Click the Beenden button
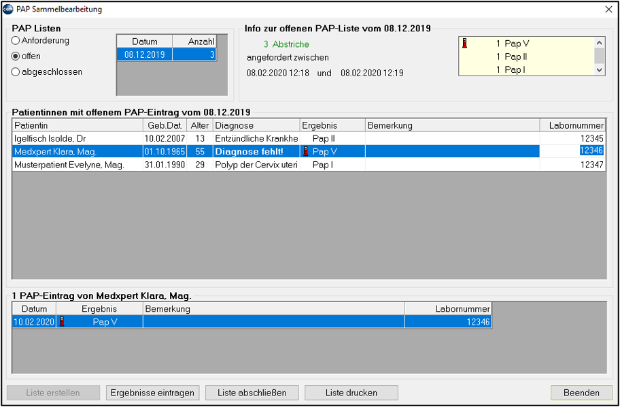The height and width of the screenshot is (407, 620). click(x=581, y=393)
